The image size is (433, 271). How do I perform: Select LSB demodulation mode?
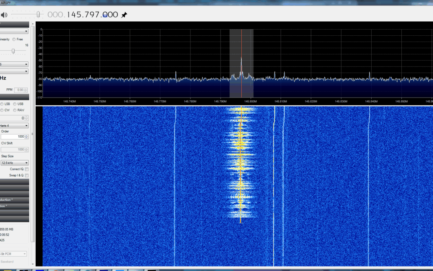(x=2, y=104)
